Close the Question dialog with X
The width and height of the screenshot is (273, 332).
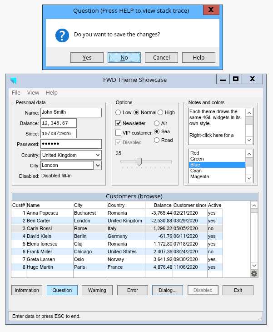211,10
